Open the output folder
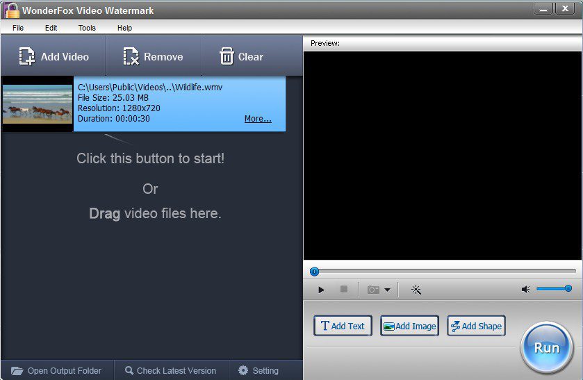Image resolution: width=583 pixels, height=380 pixels. point(56,371)
